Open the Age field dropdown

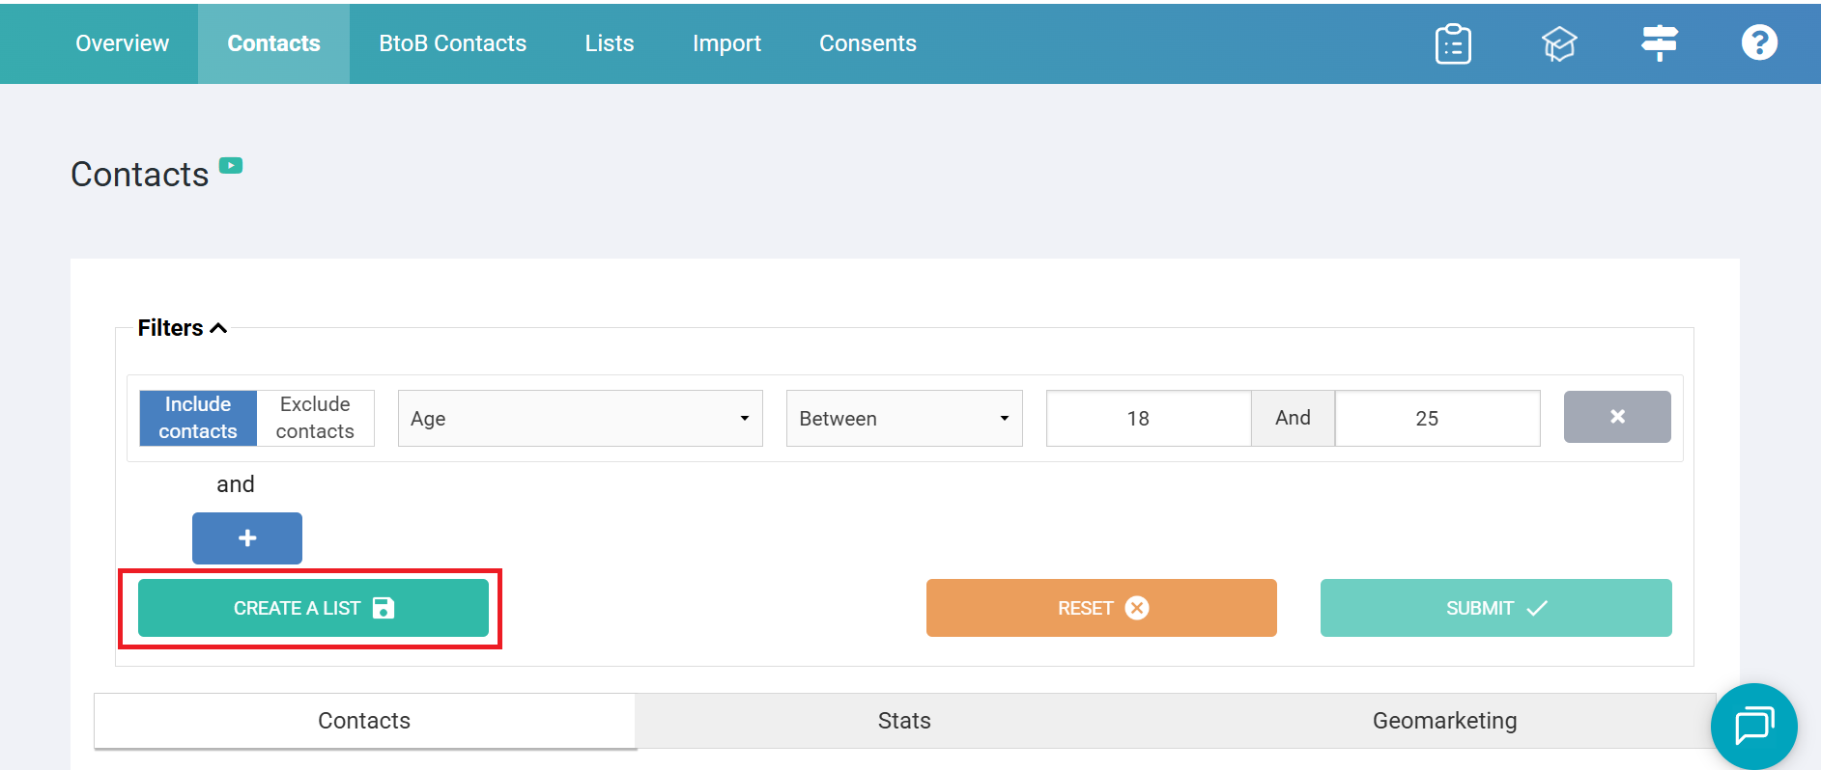pyautogui.click(x=580, y=419)
